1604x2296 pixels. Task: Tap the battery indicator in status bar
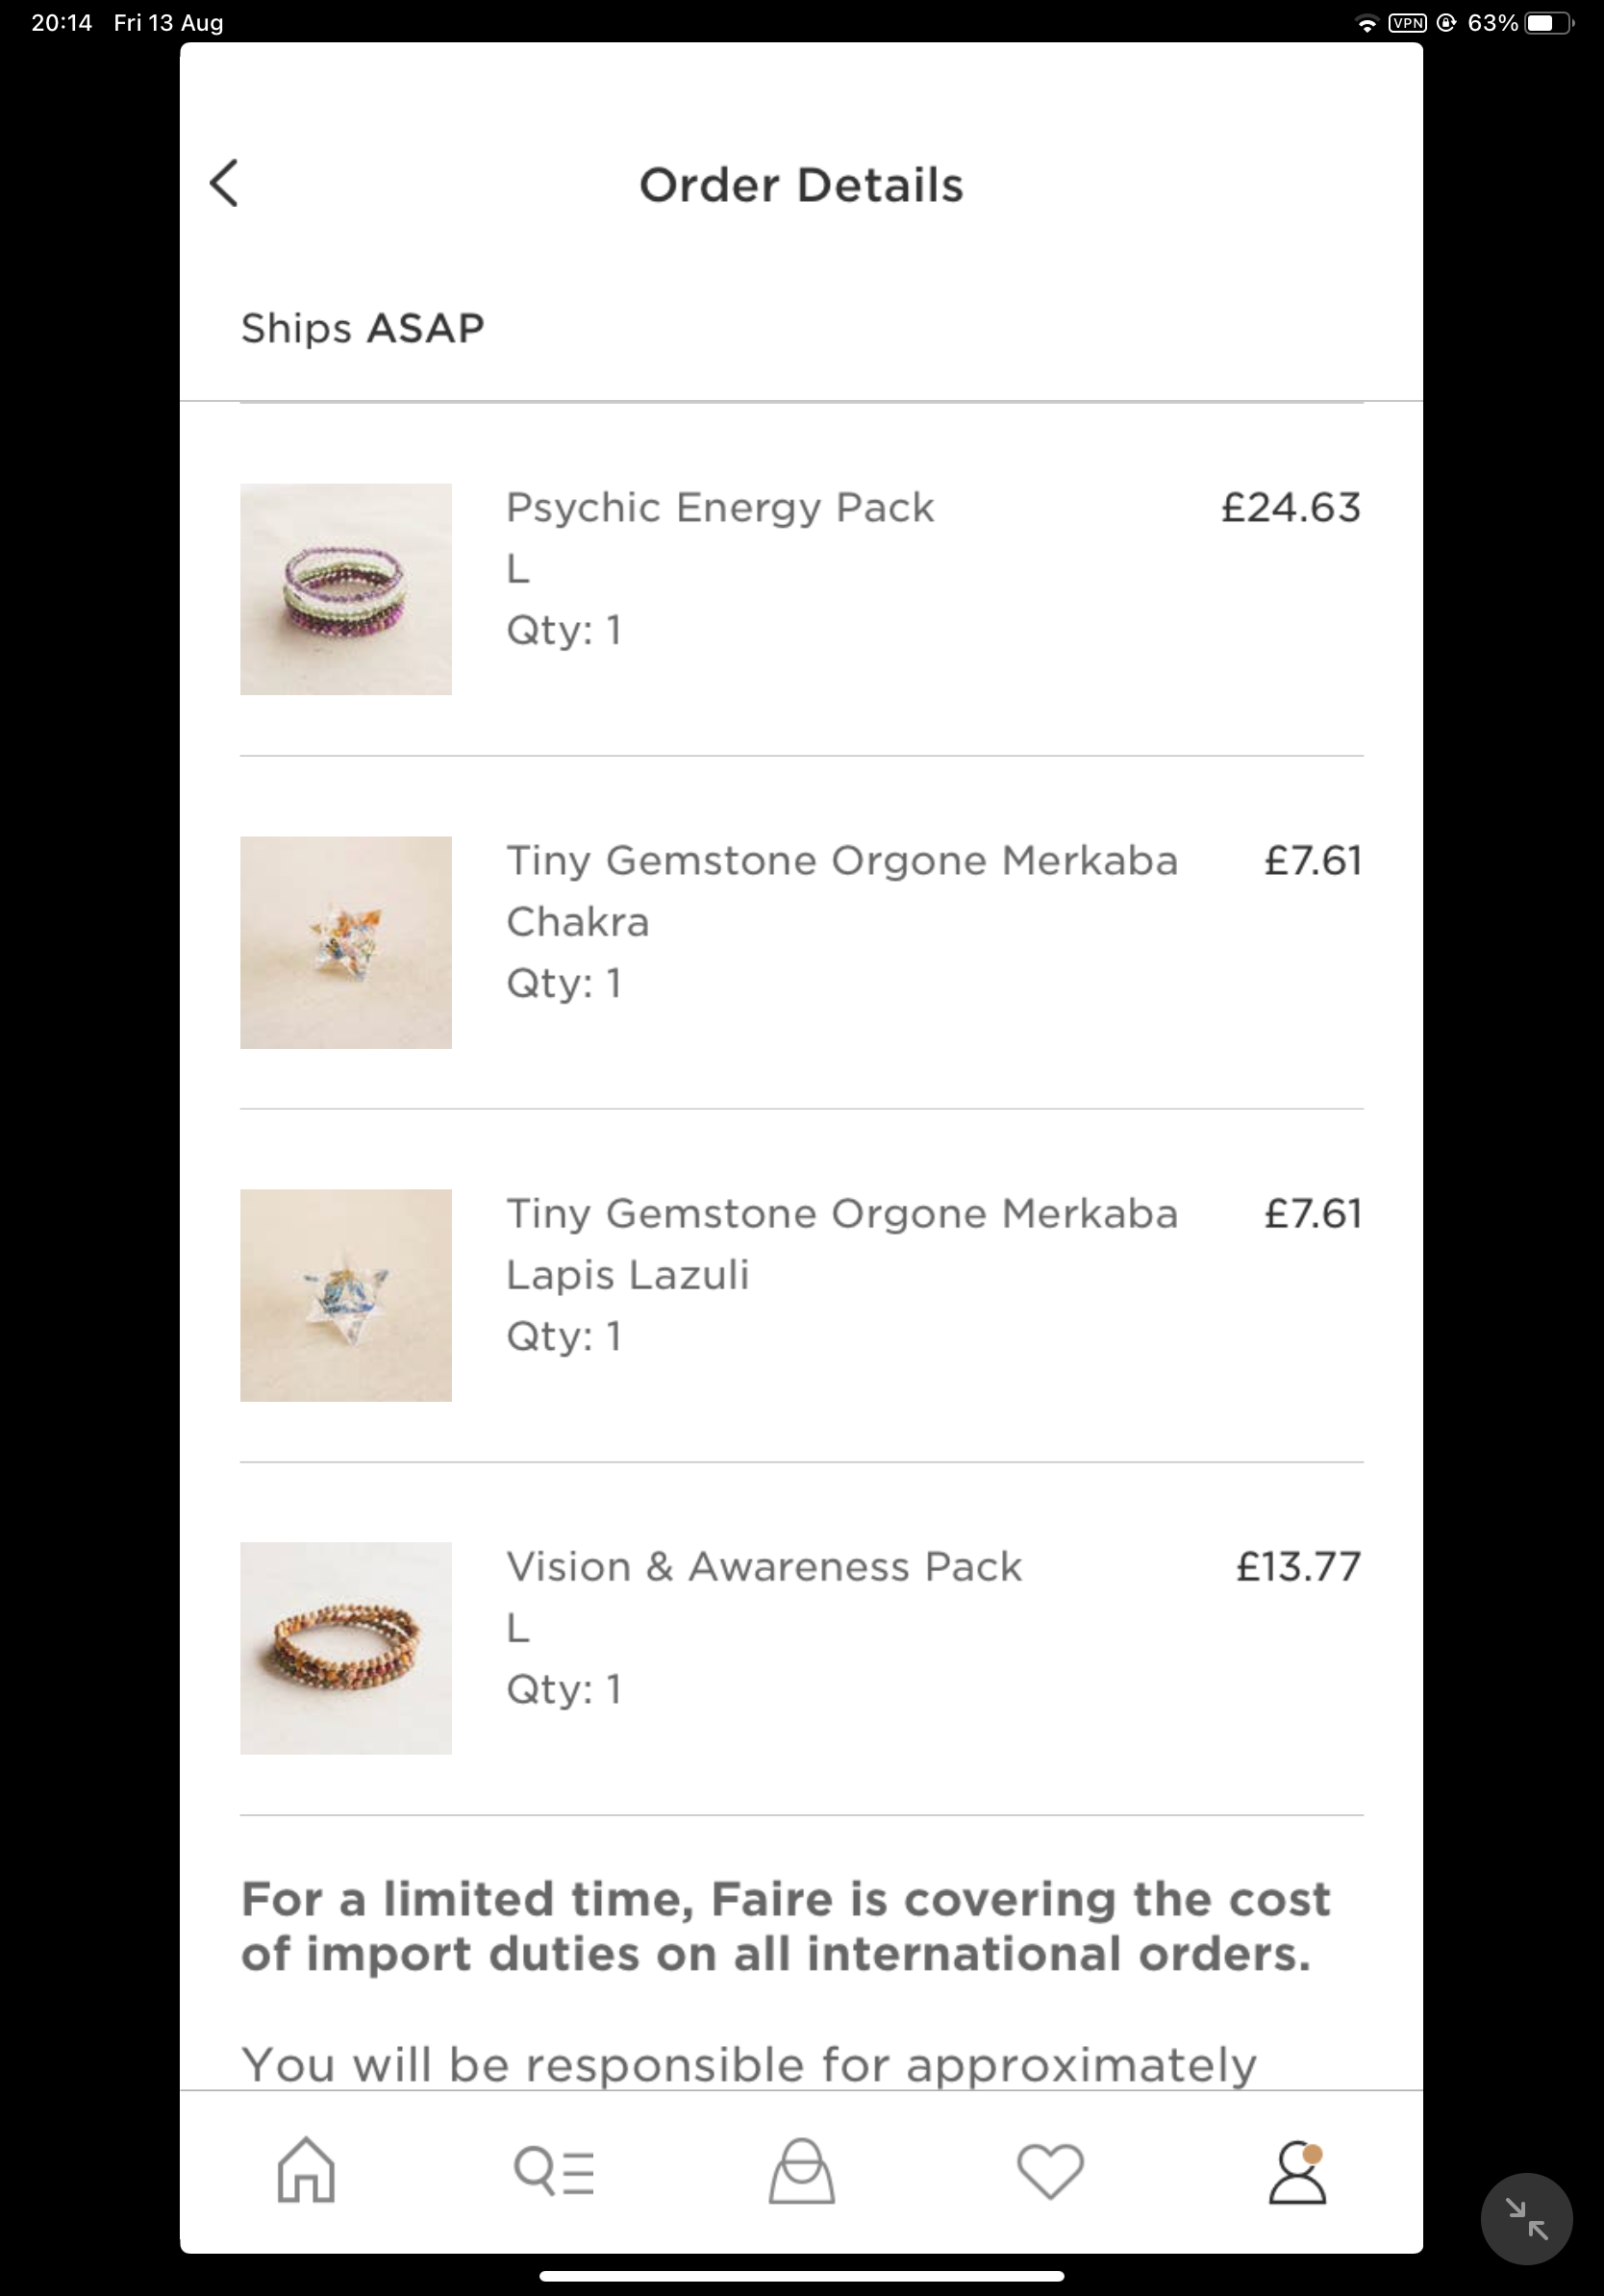pyautogui.click(x=1547, y=23)
